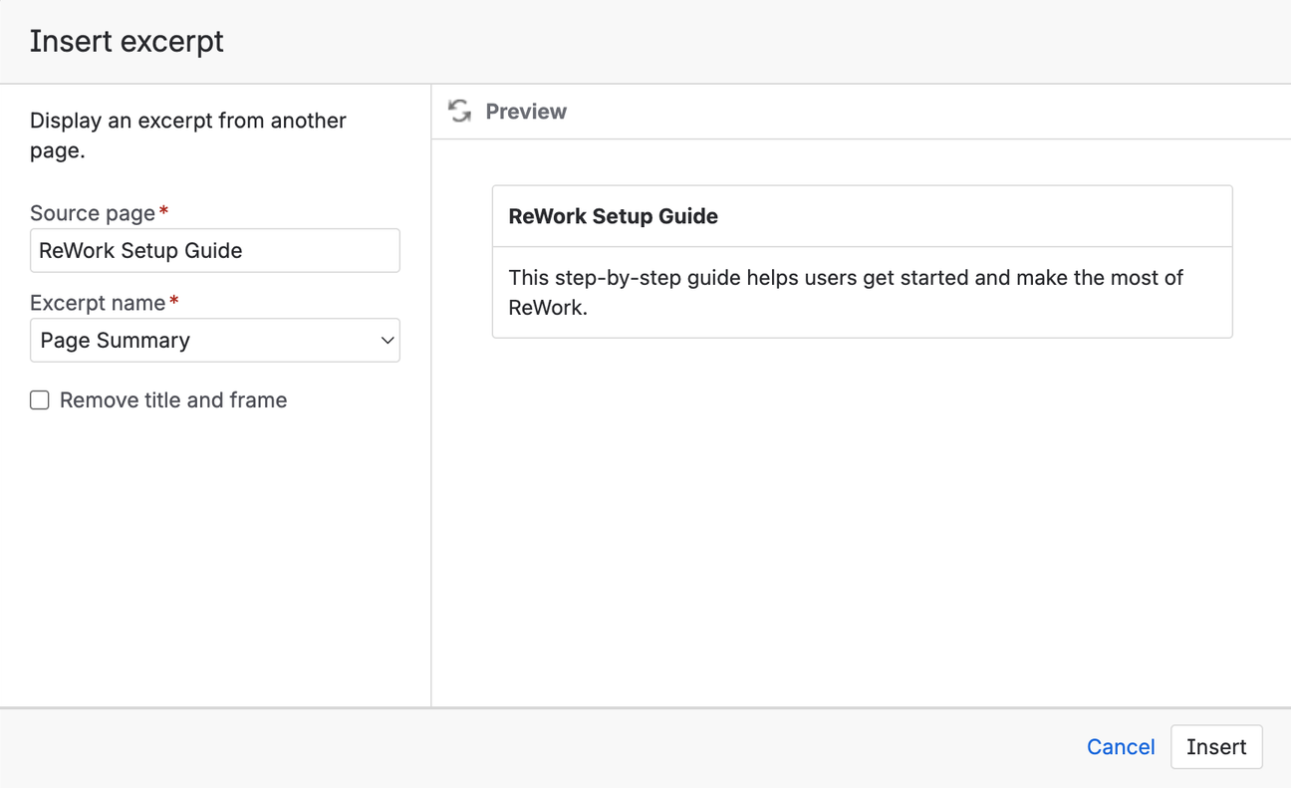Click the Excerpt name field label
The height and width of the screenshot is (788, 1291).
95,302
